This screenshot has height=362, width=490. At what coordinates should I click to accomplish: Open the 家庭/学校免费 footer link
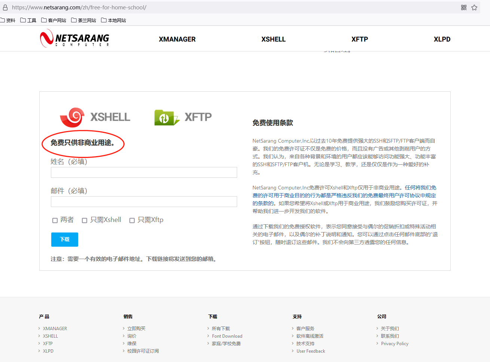[226, 344]
